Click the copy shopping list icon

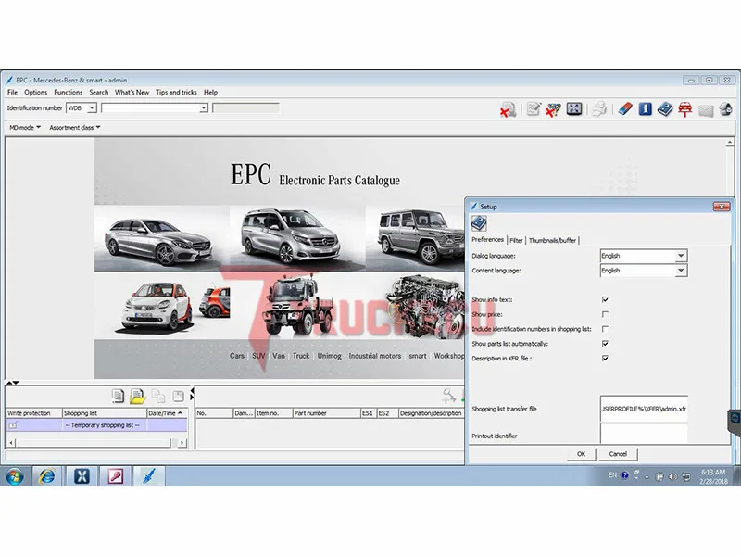point(158,396)
